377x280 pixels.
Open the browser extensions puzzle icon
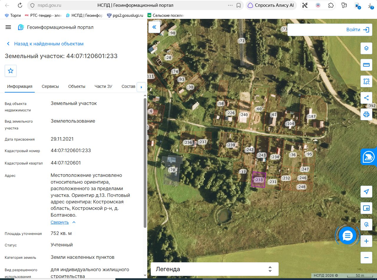click(331, 5)
